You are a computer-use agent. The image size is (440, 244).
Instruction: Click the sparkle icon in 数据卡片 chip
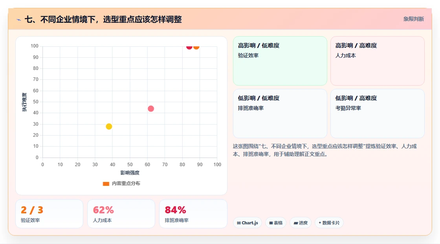tap(320, 223)
